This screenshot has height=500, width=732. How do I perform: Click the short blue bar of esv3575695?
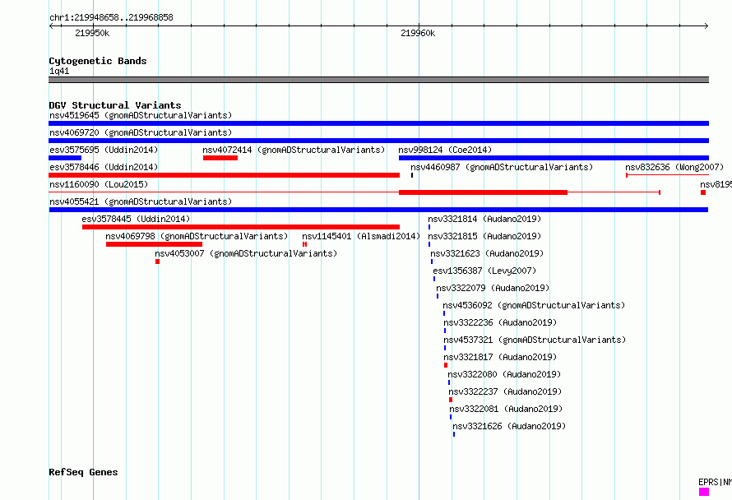click(65, 158)
